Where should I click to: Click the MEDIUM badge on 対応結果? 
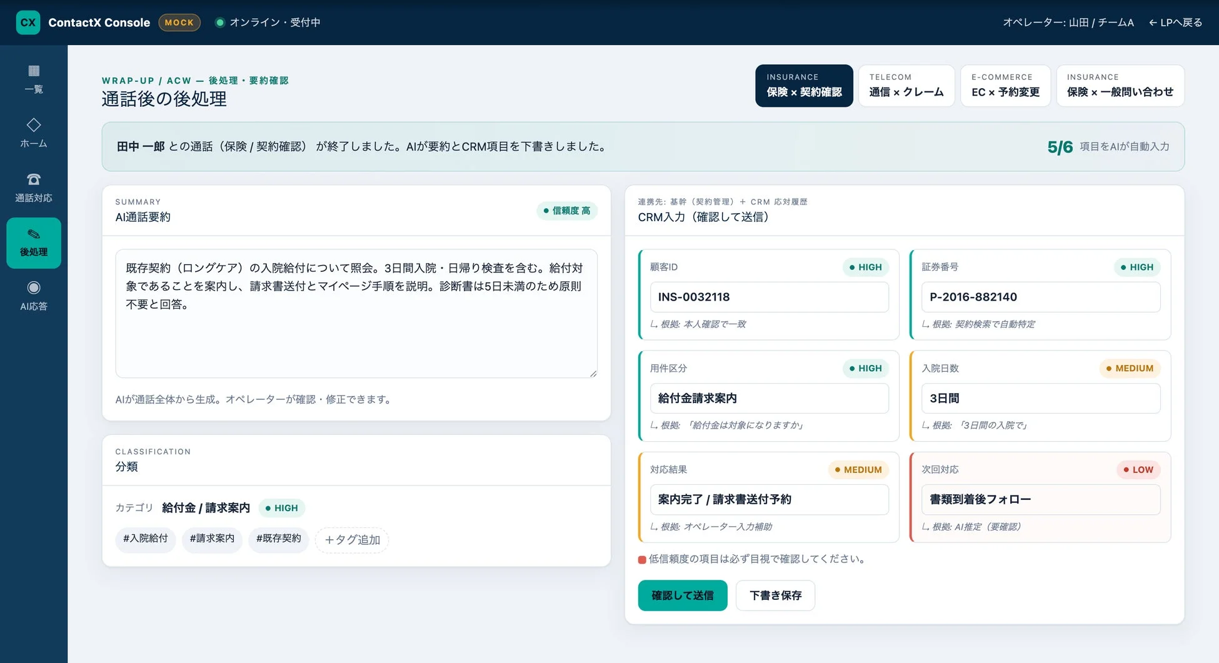click(x=859, y=469)
